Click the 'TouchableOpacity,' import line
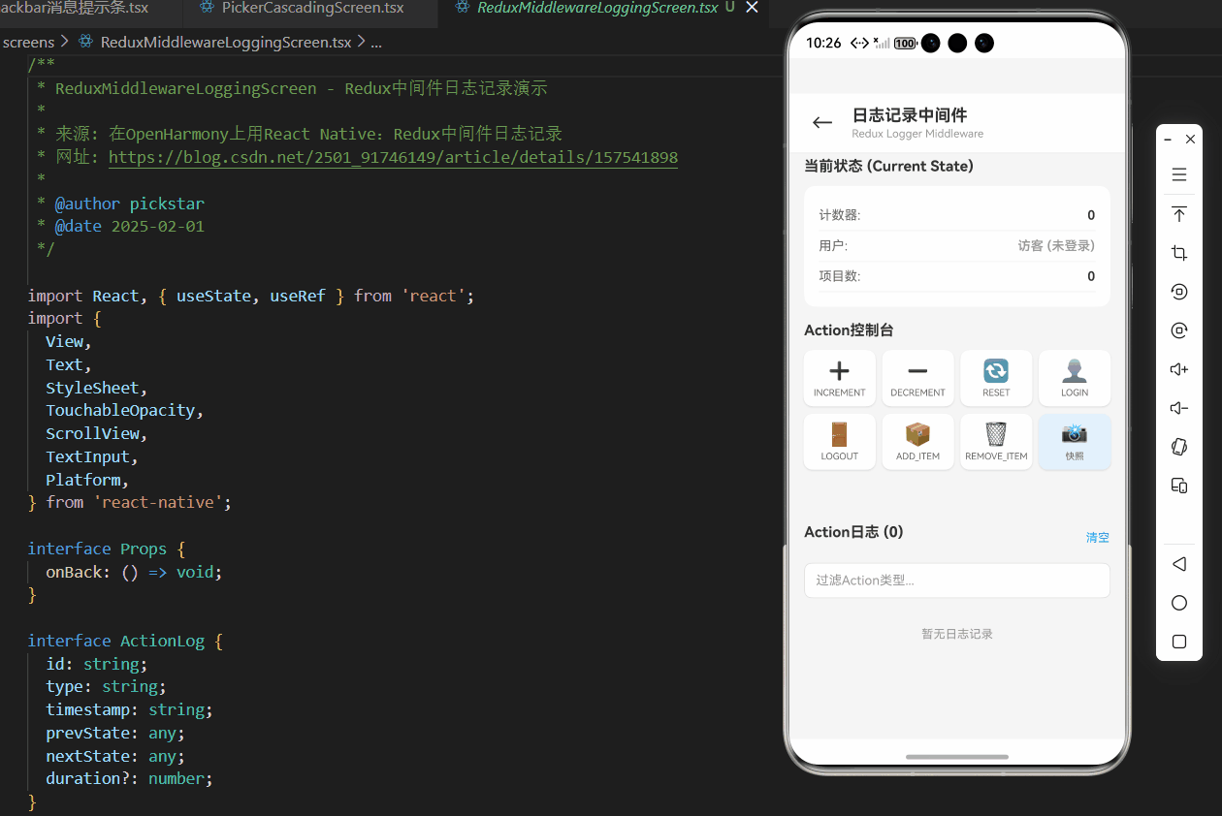Screen dimensions: 1222x816 125,410
